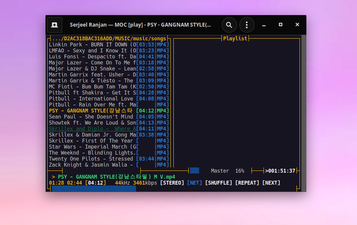Select Luis Fonsi - Despacito track
The height and width of the screenshot is (225, 357).
click(x=109, y=57)
